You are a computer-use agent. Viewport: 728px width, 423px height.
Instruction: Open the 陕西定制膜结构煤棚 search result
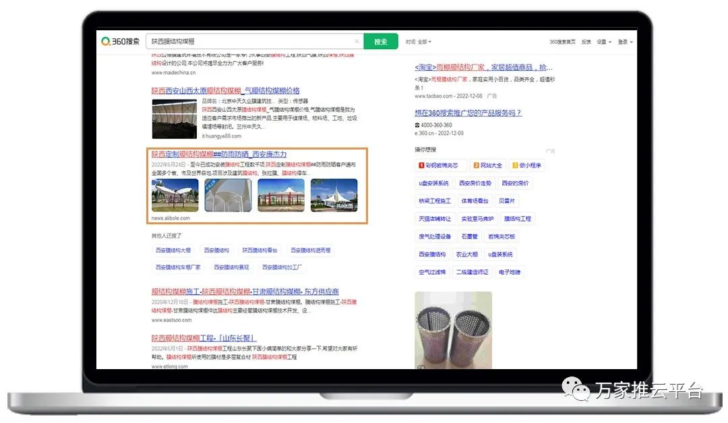(x=219, y=154)
